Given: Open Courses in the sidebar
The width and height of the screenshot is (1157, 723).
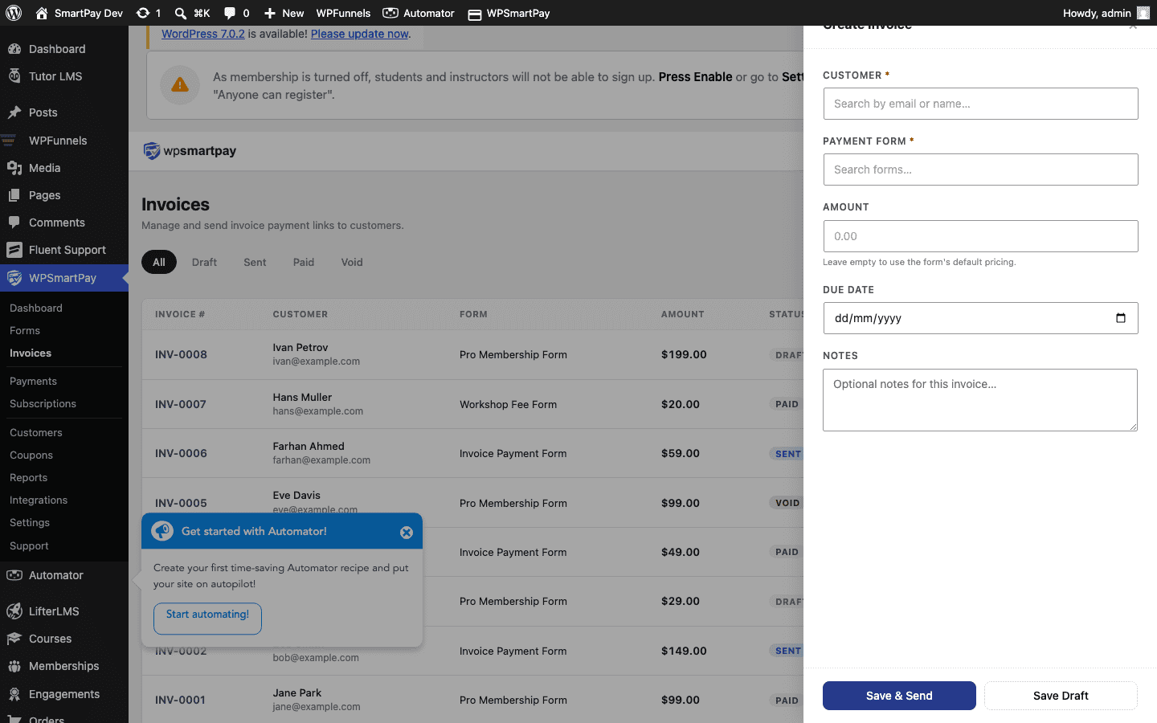Looking at the screenshot, I should click(x=64, y=639).
